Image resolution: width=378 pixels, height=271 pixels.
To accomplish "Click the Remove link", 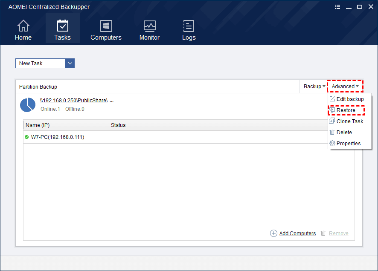I will point(339,233).
